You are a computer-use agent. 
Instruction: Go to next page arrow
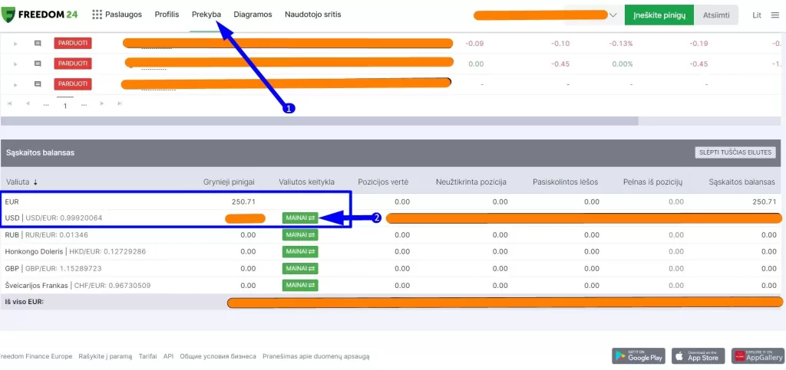pos(102,103)
